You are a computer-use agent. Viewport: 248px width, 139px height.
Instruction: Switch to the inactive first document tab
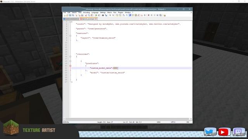coord(71,19)
